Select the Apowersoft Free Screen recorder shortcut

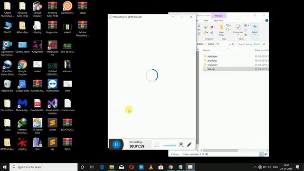coord(8,48)
